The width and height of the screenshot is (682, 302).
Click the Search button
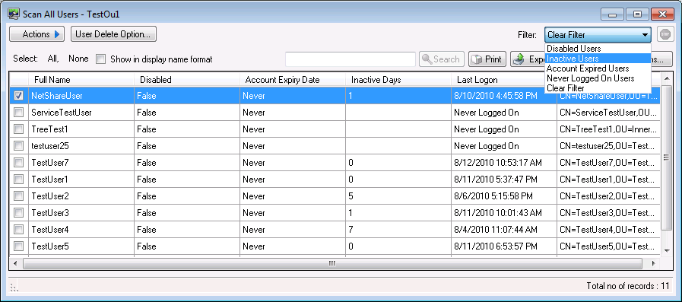click(442, 59)
